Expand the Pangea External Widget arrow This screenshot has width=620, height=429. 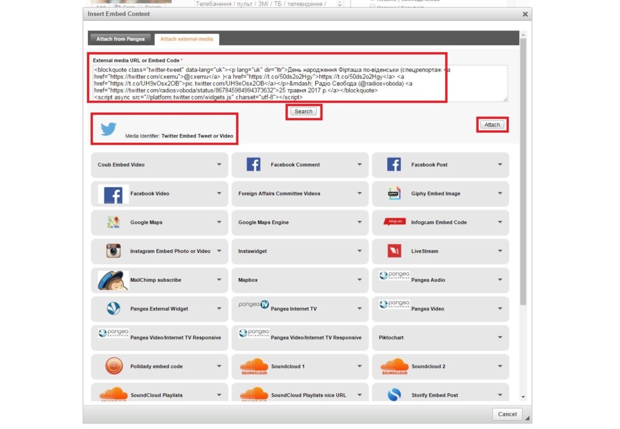point(219,308)
